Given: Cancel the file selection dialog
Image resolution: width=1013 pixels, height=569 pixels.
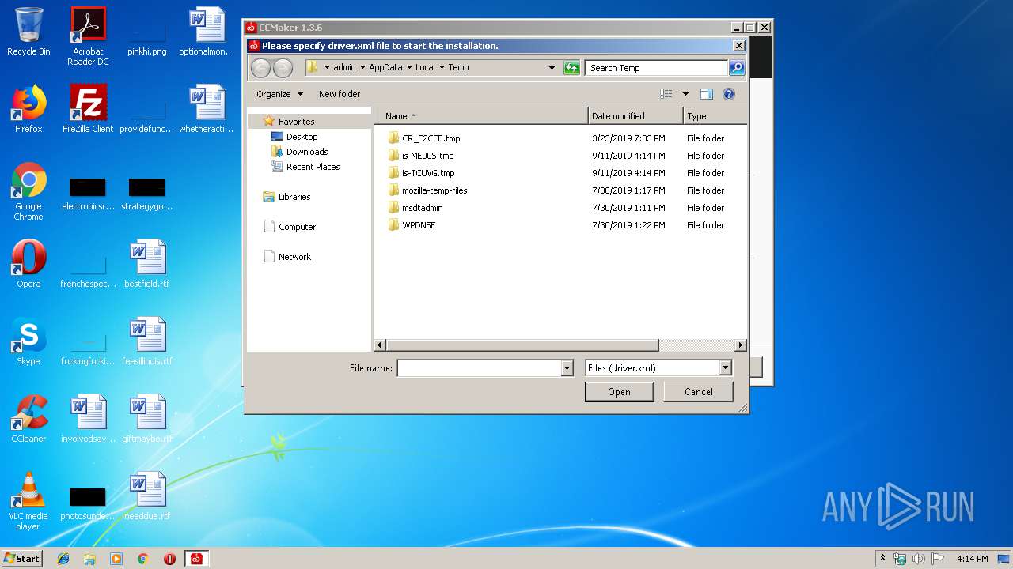Looking at the screenshot, I should coord(699,392).
